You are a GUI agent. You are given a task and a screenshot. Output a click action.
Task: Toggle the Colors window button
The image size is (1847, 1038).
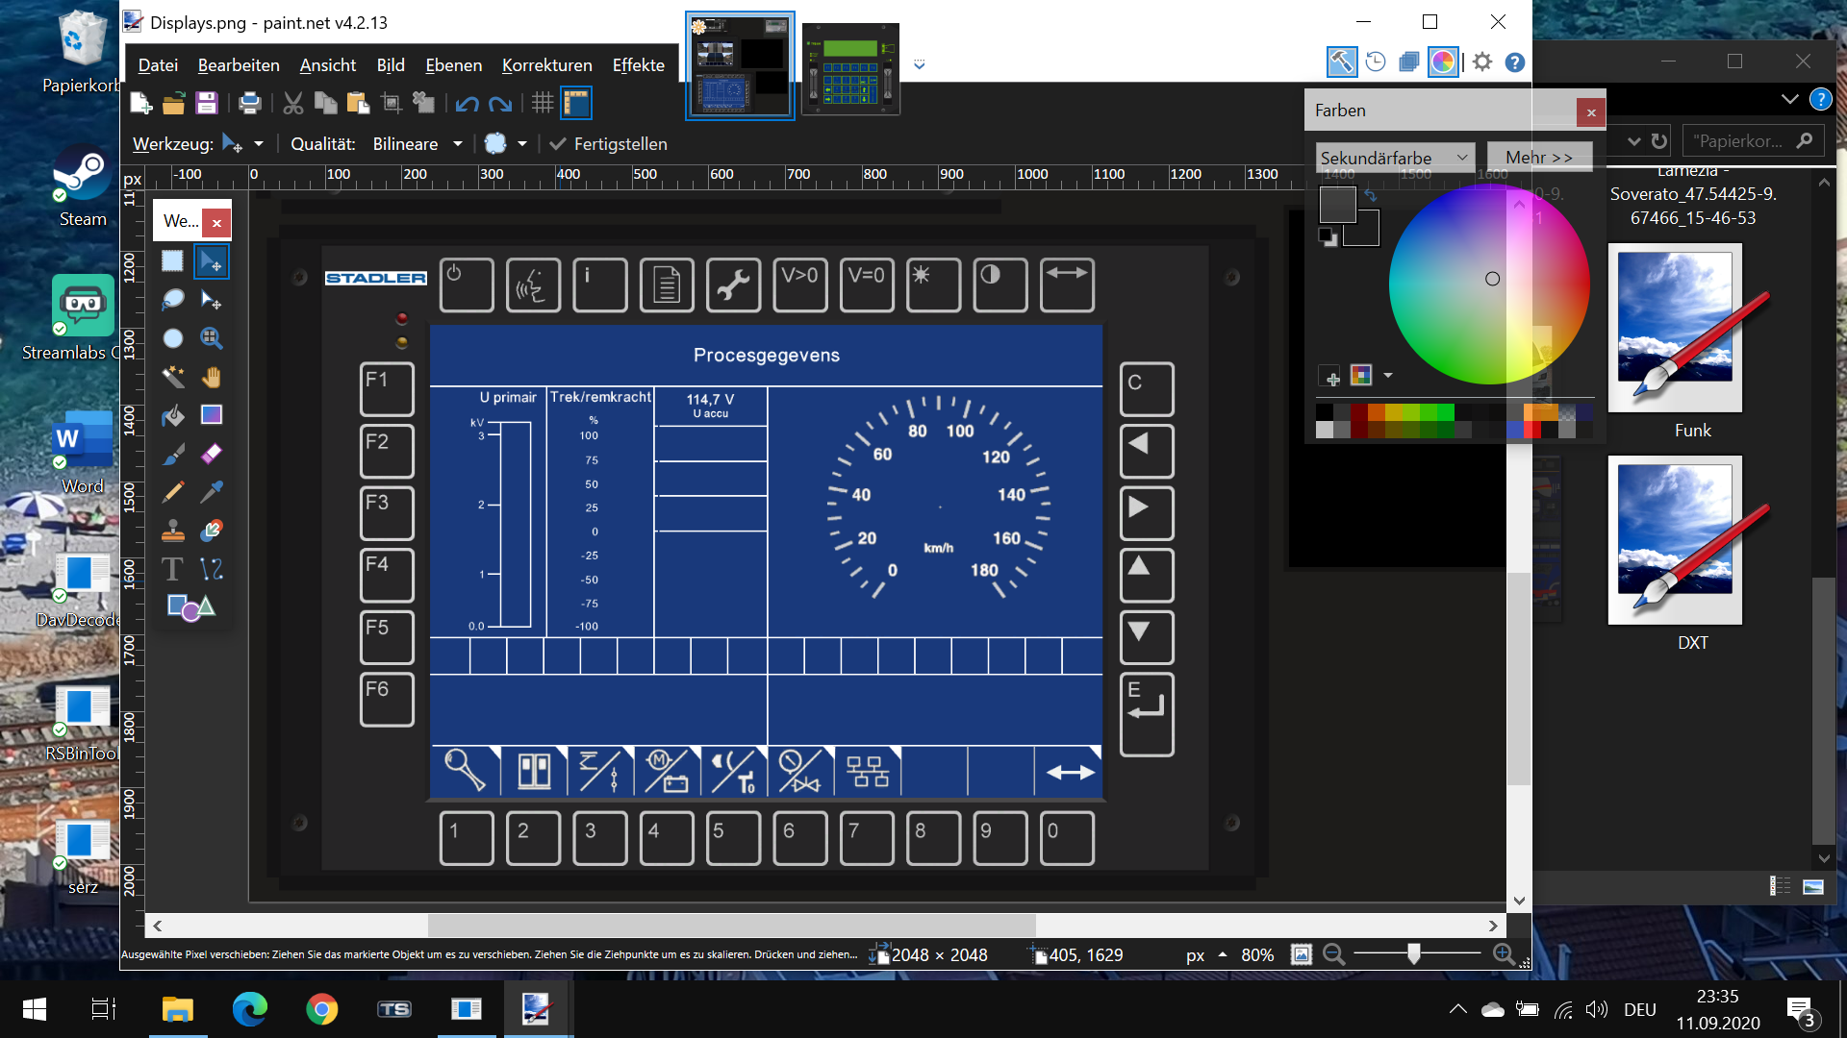(1443, 62)
